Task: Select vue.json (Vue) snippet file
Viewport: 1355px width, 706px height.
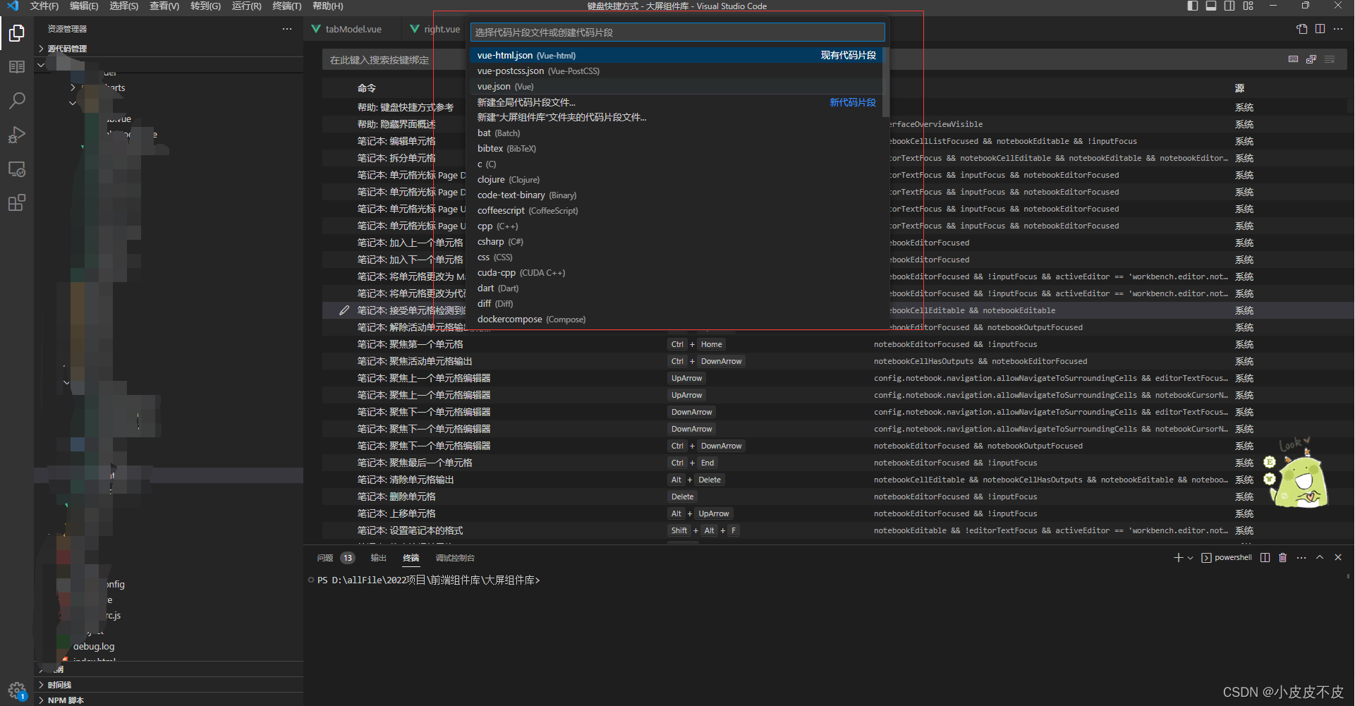Action: point(676,87)
